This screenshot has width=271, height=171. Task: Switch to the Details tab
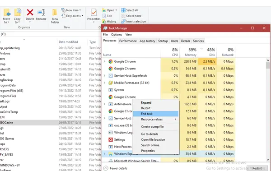(186, 41)
